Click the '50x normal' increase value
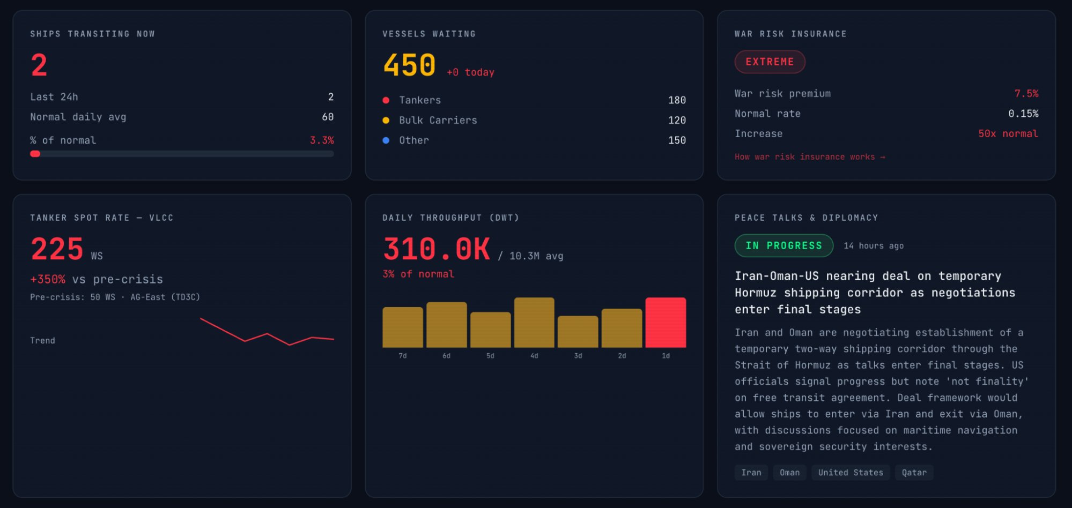The height and width of the screenshot is (508, 1072). coord(1008,134)
